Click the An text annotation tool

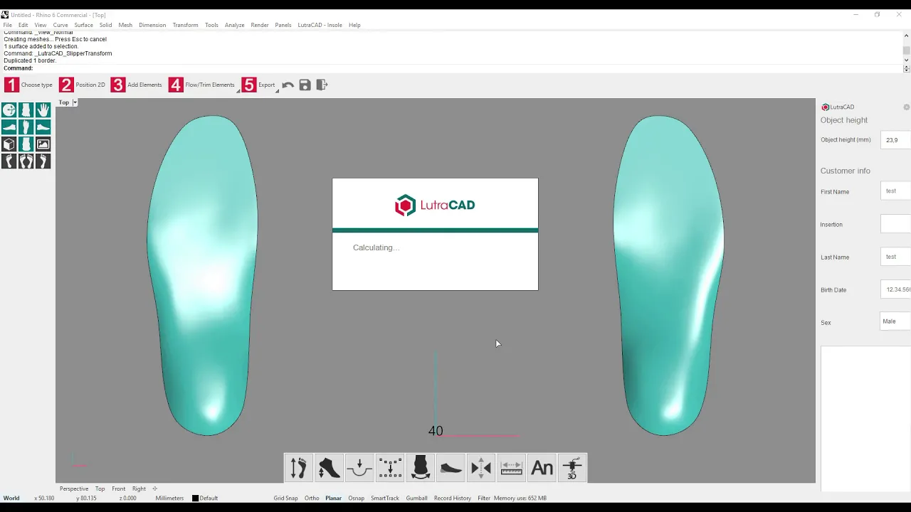tap(542, 468)
